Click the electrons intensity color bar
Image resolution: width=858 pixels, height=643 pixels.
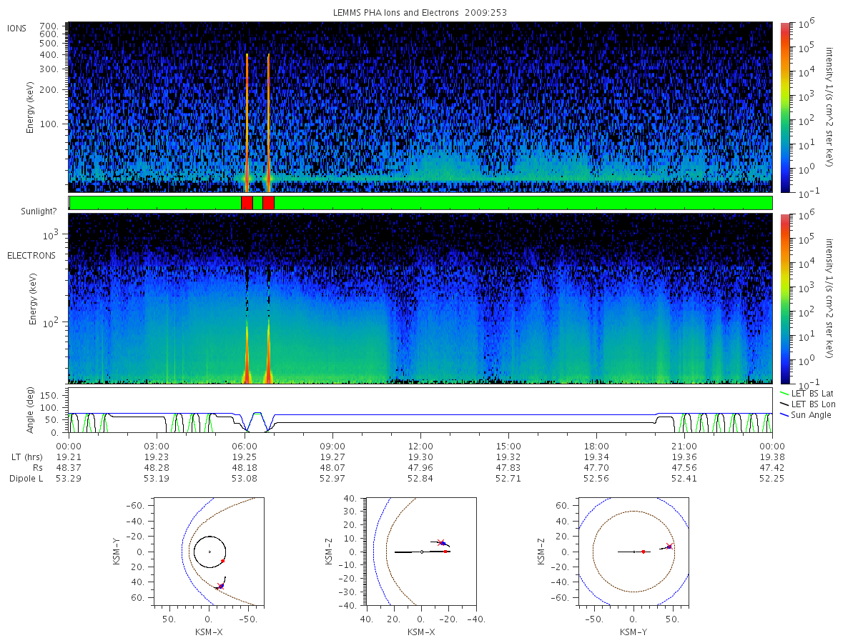(x=785, y=299)
